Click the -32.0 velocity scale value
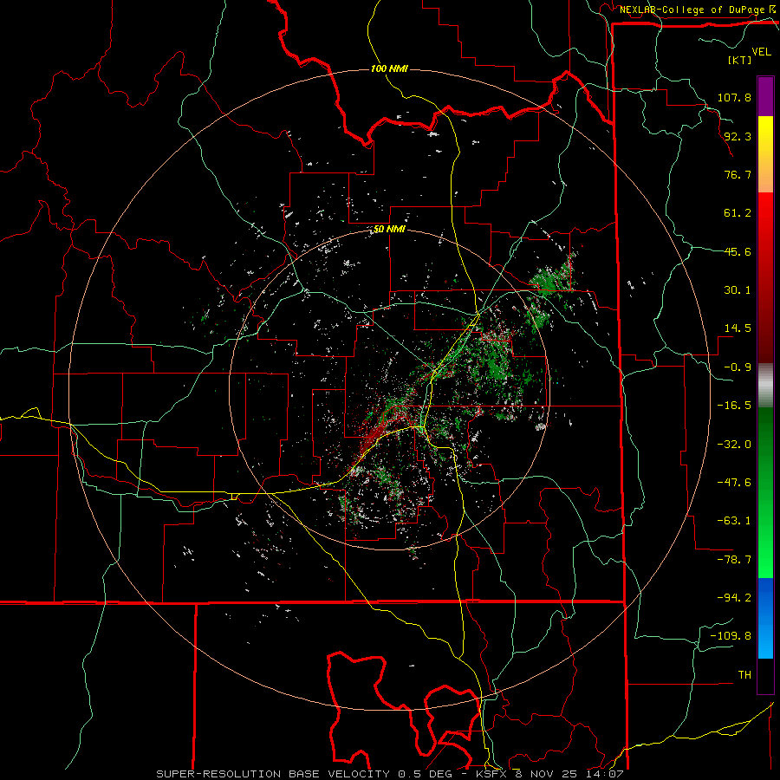This screenshot has height=780, width=780. point(734,445)
